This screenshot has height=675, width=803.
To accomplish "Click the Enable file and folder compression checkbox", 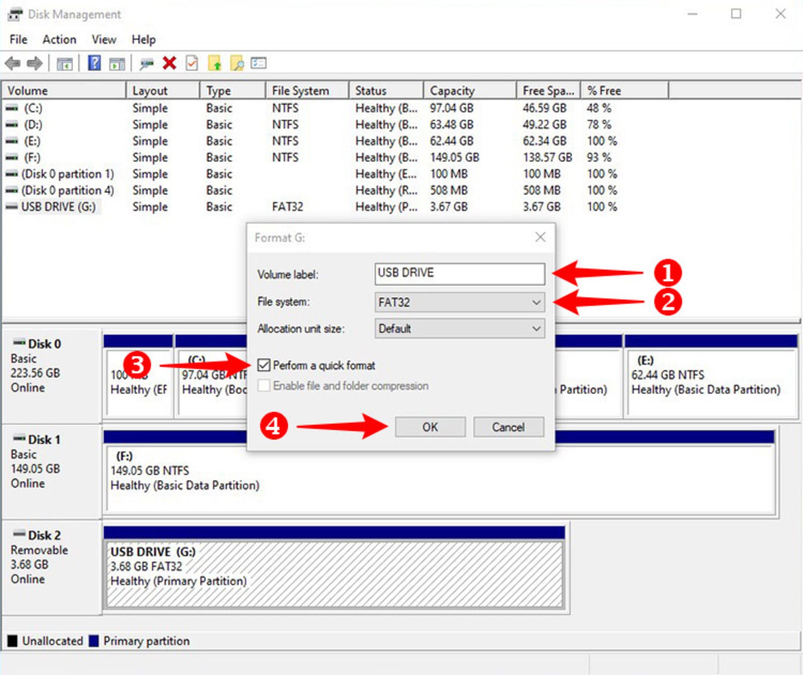I will click(263, 385).
